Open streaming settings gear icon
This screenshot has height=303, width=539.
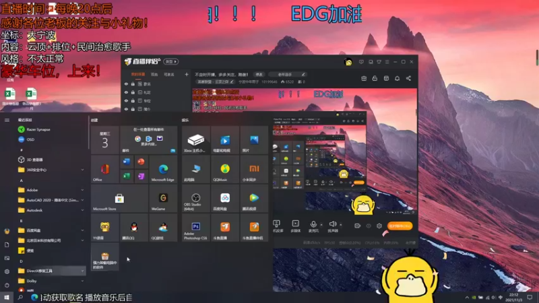tap(379, 226)
